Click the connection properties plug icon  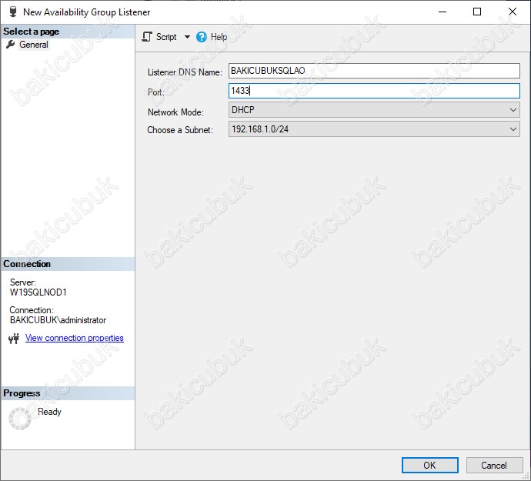(x=13, y=339)
